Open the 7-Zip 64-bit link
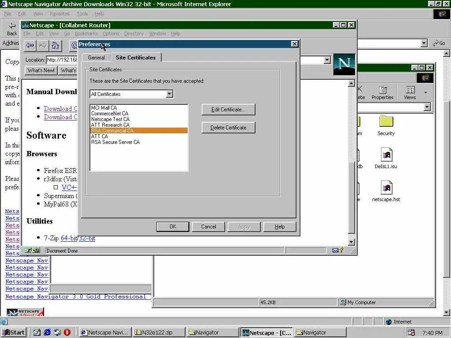This screenshot has width=451, height=338. pyautogui.click(x=69, y=238)
